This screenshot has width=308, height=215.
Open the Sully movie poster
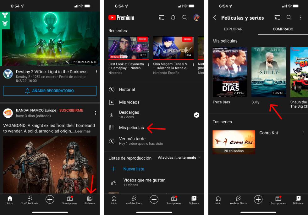269,72
